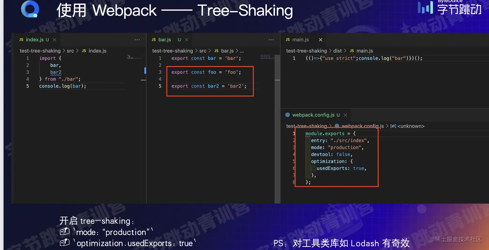
Task: Open dist breadcrumb in main.js pane
Action: [x=337, y=51]
